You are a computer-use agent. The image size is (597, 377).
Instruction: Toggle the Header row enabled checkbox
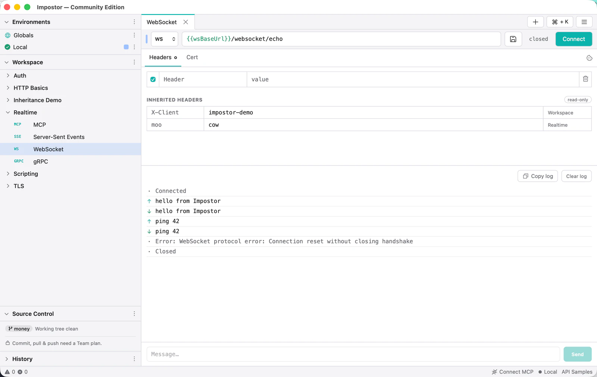click(x=153, y=79)
